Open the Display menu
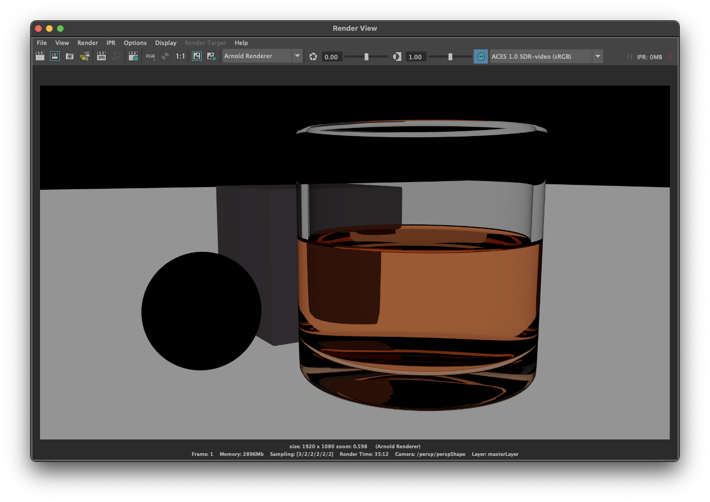The width and height of the screenshot is (710, 502). [166, 43]
